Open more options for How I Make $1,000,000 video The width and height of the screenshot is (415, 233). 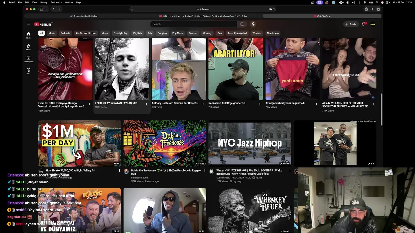click(x=119, y=171)
